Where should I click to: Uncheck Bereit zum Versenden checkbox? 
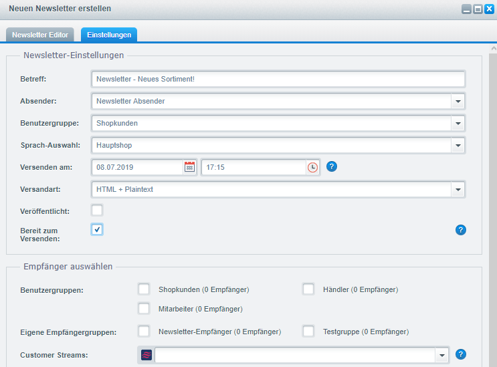point(97,230)
